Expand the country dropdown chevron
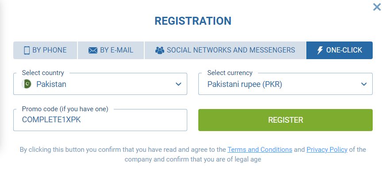 [178, 84]
